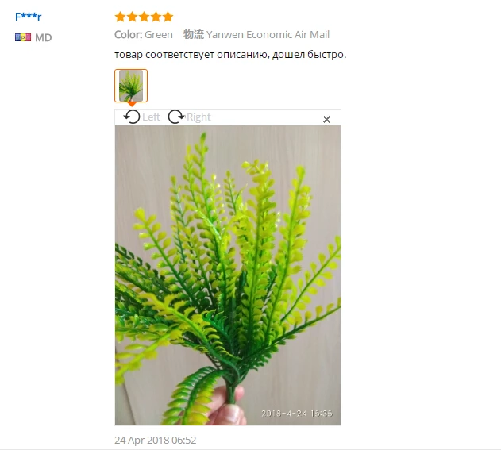Viewport: 501px width, 454px height.
Task: Click the 'Left' rotate label
Action: pyautogui.click(x=151, y=117)
